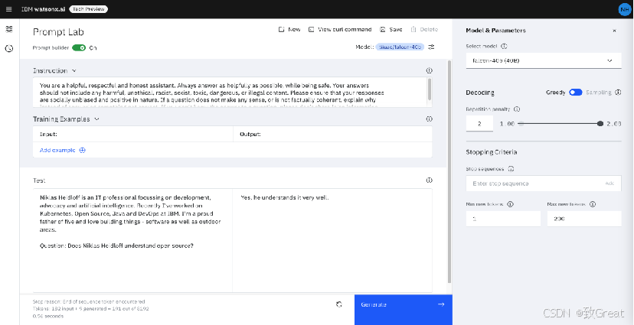
Task: Show Stop sequences info icon
Action: 511,169
